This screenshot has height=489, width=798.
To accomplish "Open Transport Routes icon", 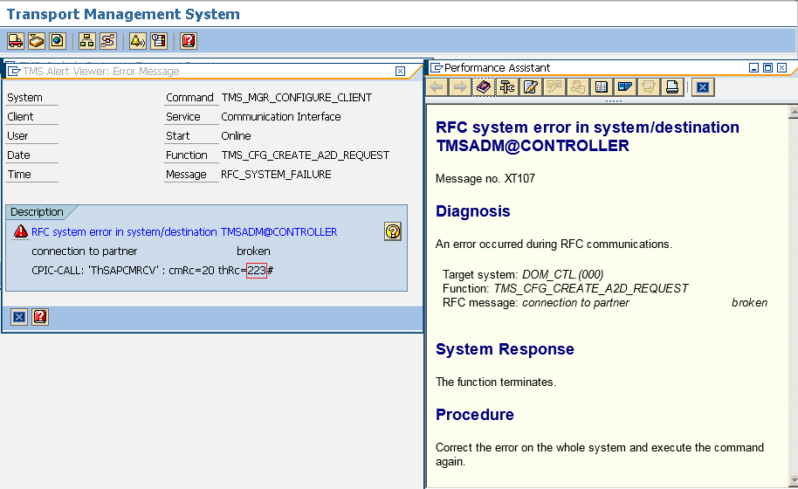I will coord(108,41).
